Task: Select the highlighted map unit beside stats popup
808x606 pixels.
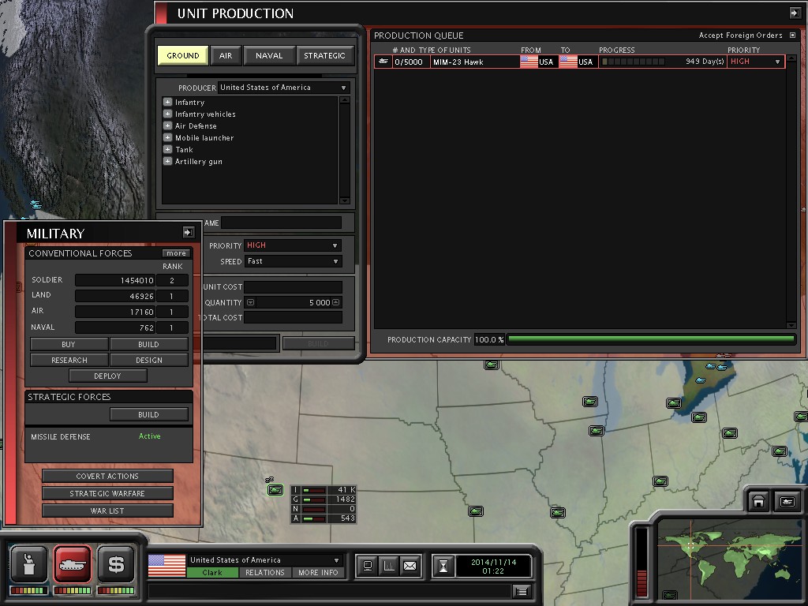Action: point(275,489)
